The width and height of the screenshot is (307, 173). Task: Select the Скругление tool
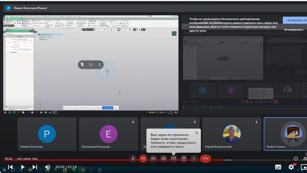[x=59, y=23]
